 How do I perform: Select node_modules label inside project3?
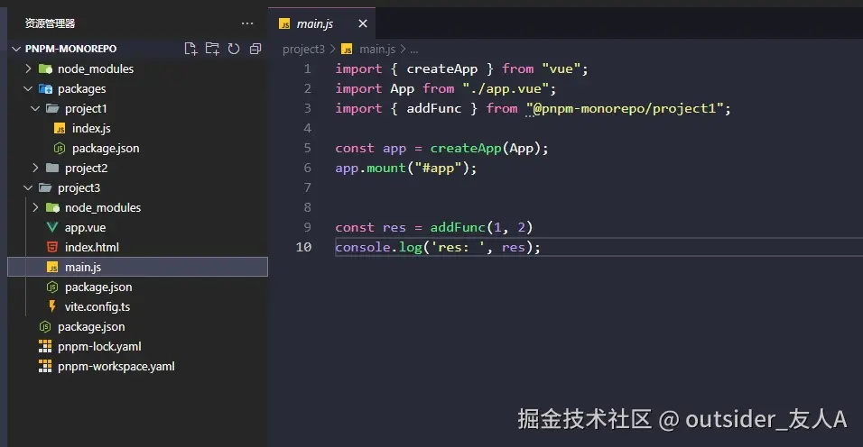click(x=103, y=207)
